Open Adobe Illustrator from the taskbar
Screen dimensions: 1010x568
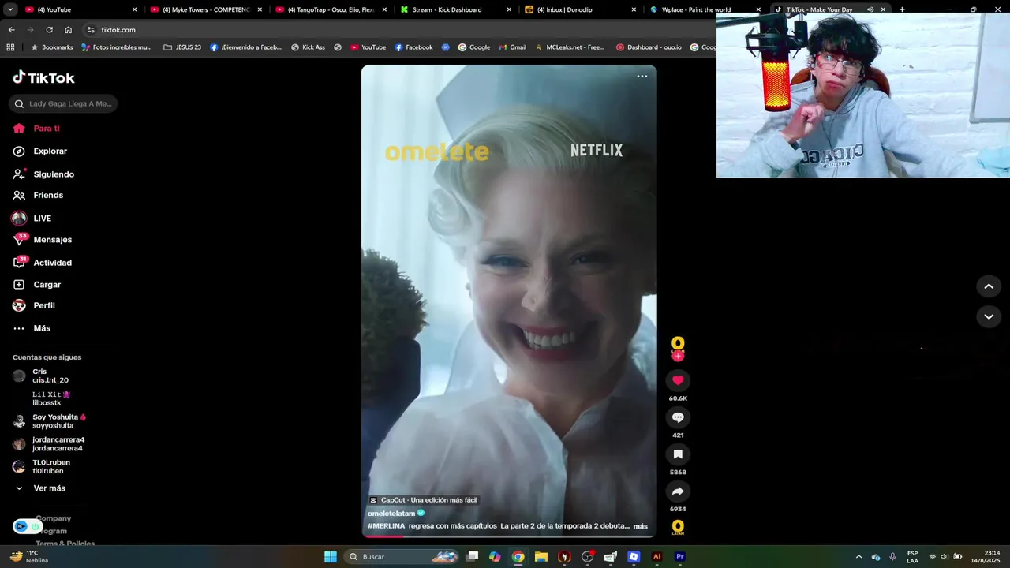[x=656, y=556]
